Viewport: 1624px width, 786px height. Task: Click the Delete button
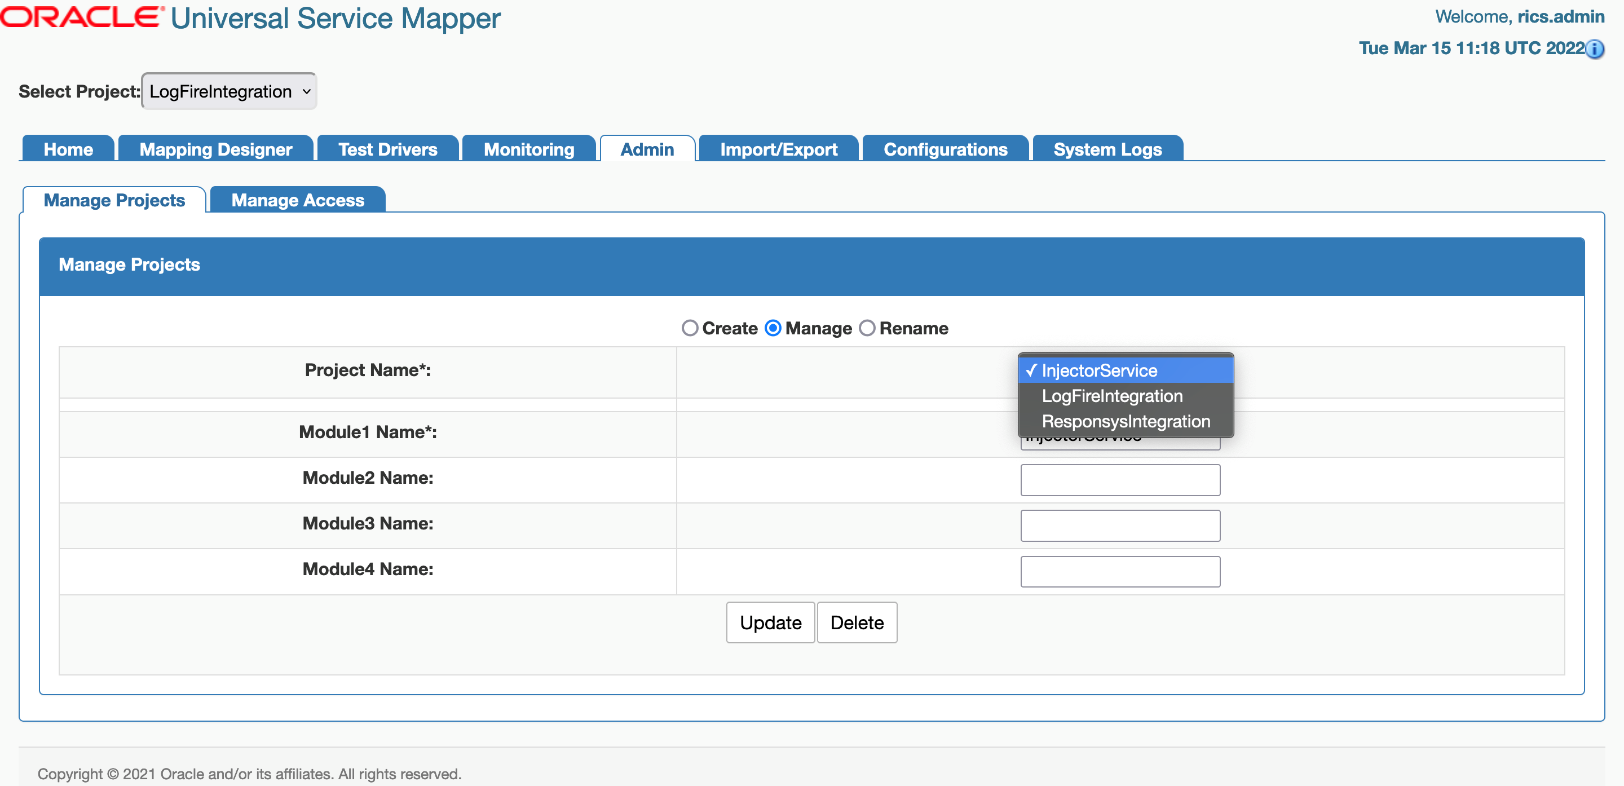click(x=856, y=622)
